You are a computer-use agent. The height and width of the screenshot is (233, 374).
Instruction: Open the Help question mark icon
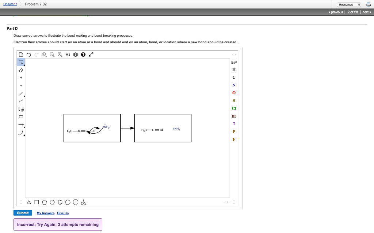tap(83, 55)
